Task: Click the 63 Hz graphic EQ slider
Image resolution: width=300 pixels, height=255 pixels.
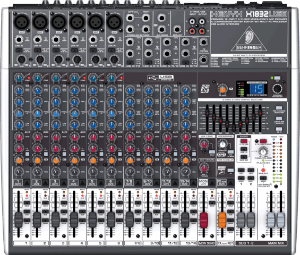Action: click(x=207, y=113)
